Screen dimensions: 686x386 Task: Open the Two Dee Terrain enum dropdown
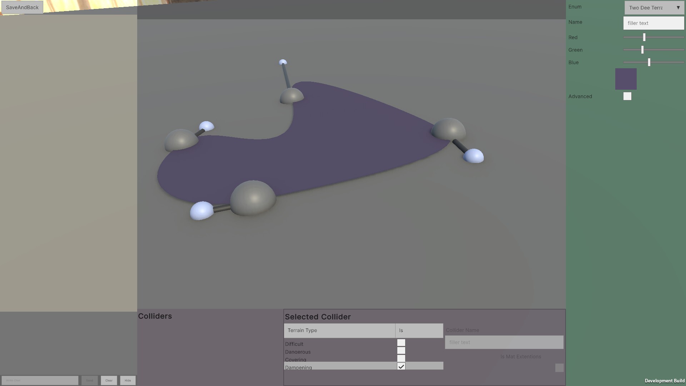point(654,8)
